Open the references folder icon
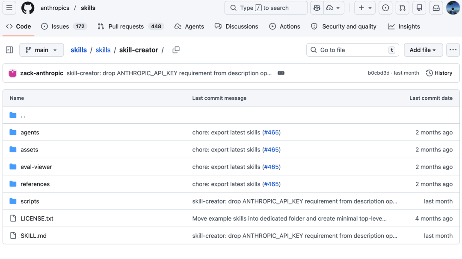Screen dimensions: 462x259 click(13, 184)
